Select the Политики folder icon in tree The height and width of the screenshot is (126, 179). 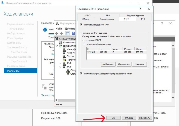pos(64,60)
